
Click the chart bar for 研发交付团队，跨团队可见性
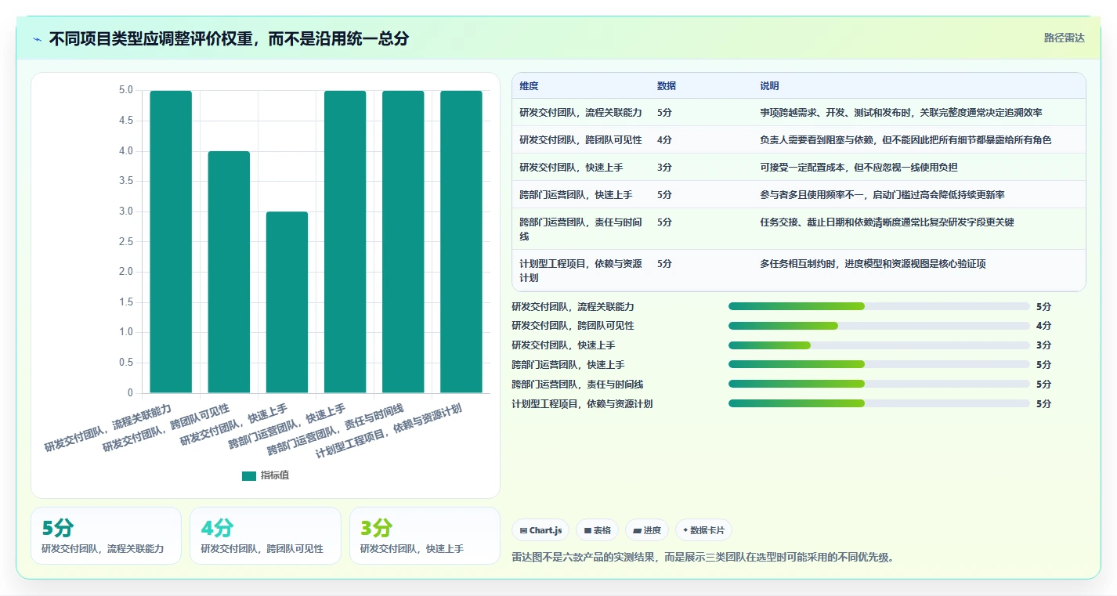(x=229, y=272)
